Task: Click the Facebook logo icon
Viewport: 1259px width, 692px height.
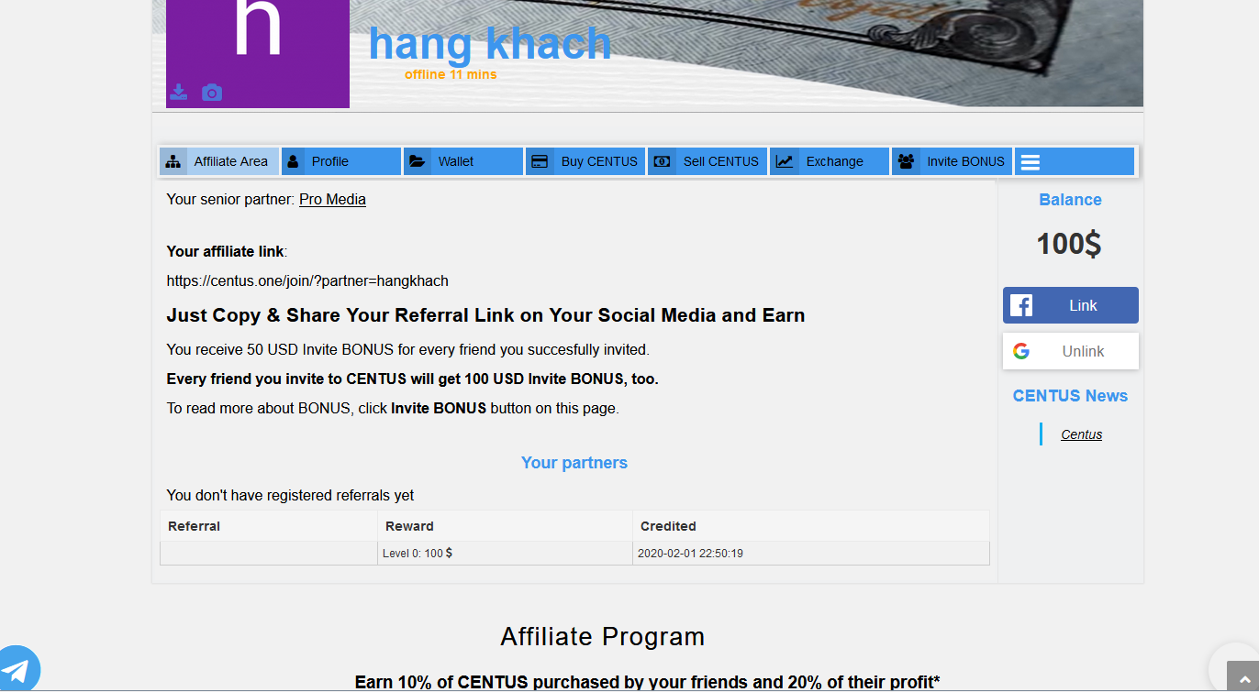Action: coord(1021,305)
